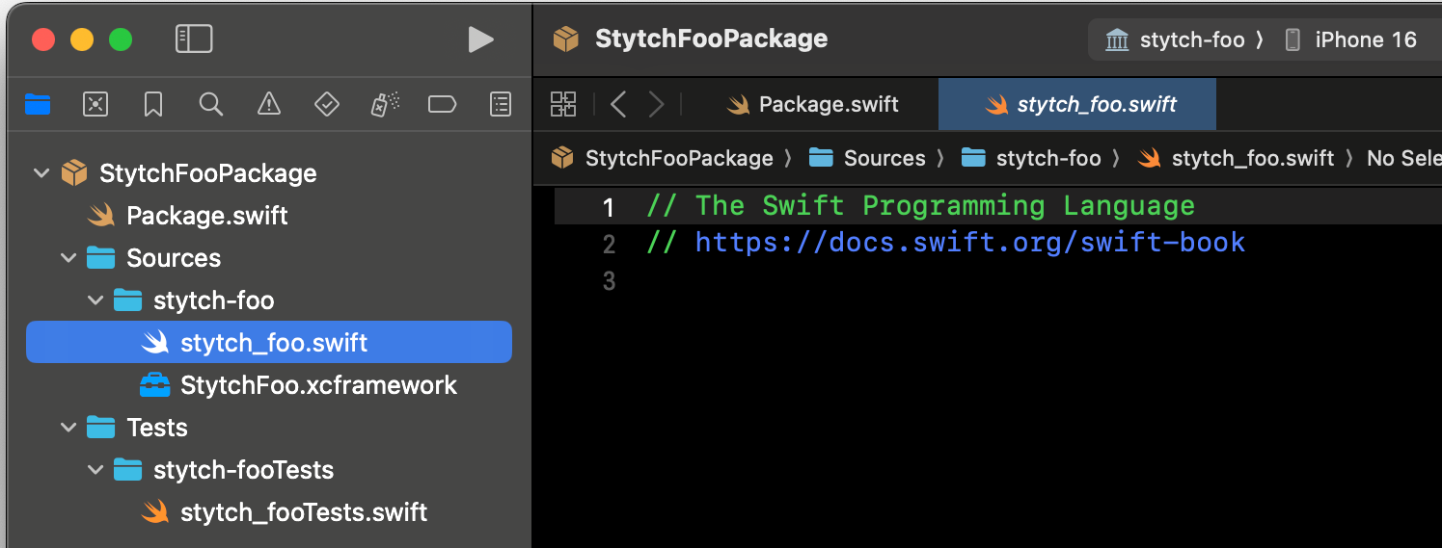Click stytch-foo in the jump bar
The height and width of the screenshot is (548, 1442).
pyautogui.click(x=1032, y=158)
